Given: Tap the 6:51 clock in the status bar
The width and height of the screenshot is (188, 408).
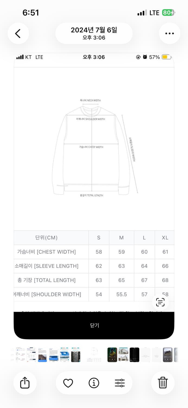Looking at the screenshot, I should pos(31,13).
